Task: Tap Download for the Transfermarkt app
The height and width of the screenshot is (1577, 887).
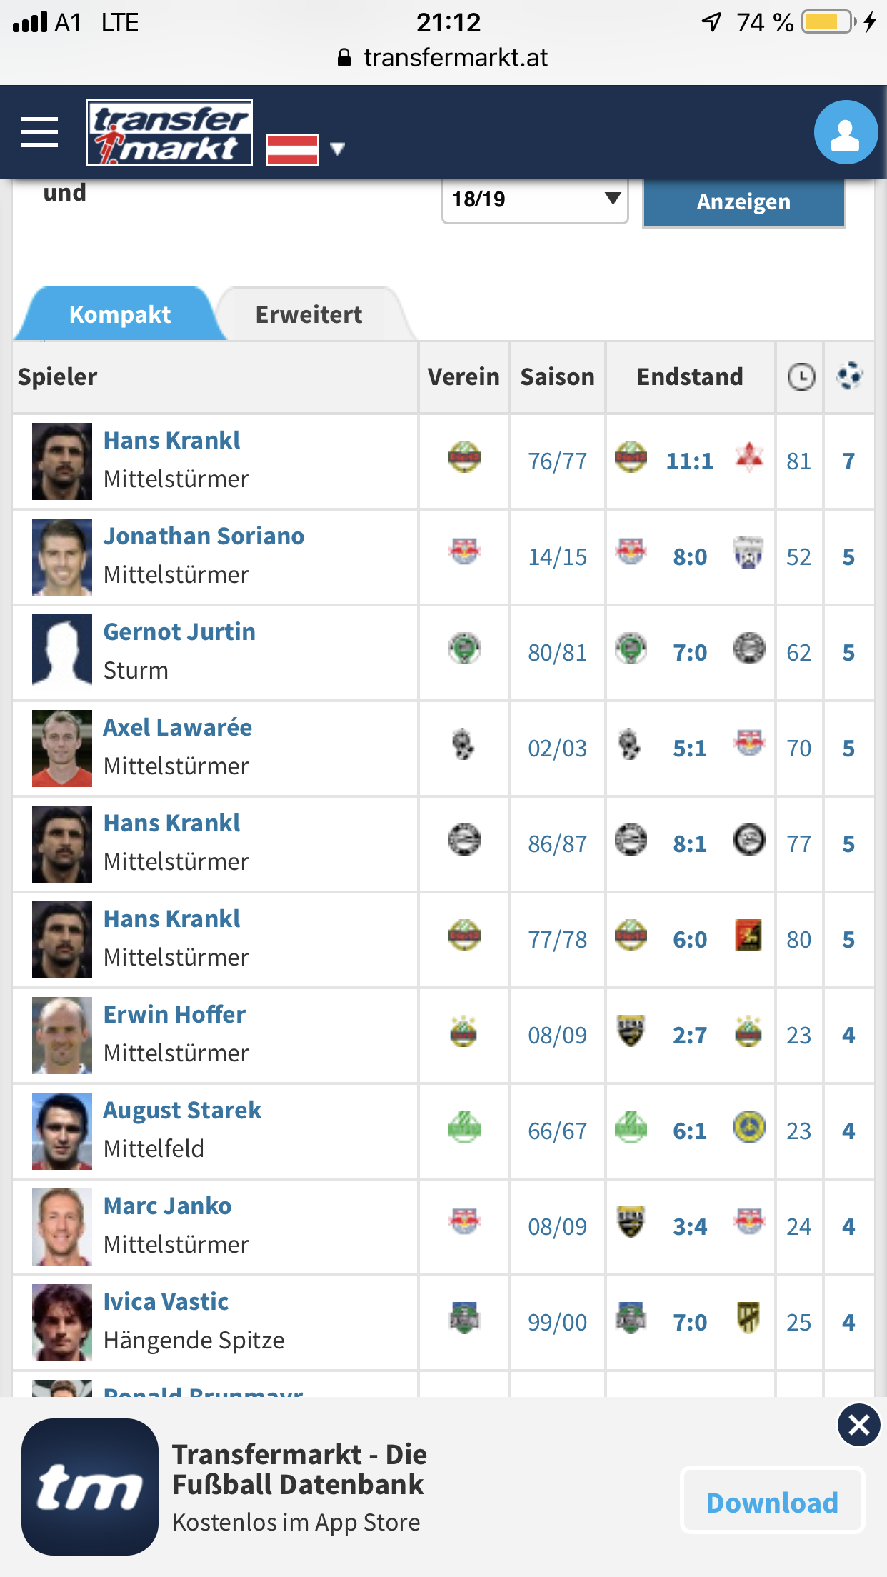Action: coord(772,1502)
